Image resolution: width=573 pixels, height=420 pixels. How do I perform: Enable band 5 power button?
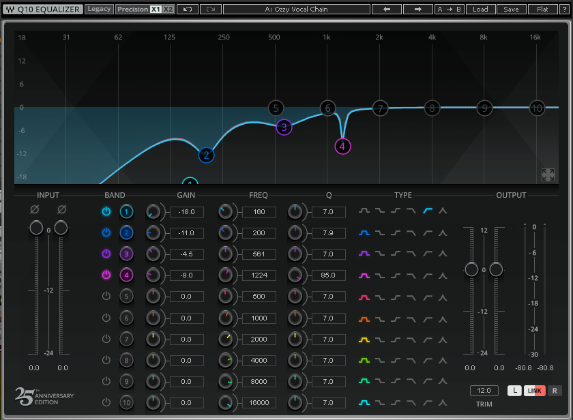tap(106, 296)
